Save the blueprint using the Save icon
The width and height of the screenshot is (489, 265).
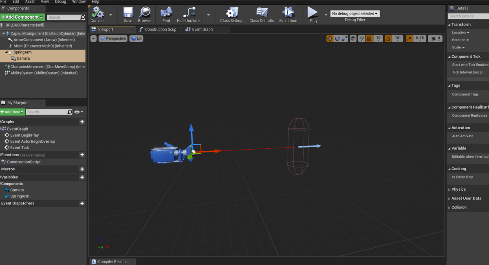pyautogui.click(x=128, y=12)
